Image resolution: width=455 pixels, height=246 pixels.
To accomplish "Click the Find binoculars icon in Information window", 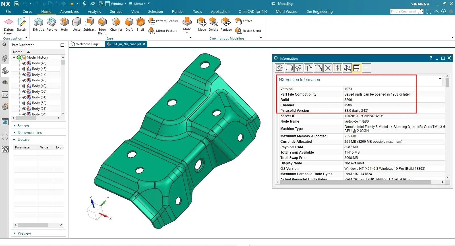I will (x=347, y=68).
